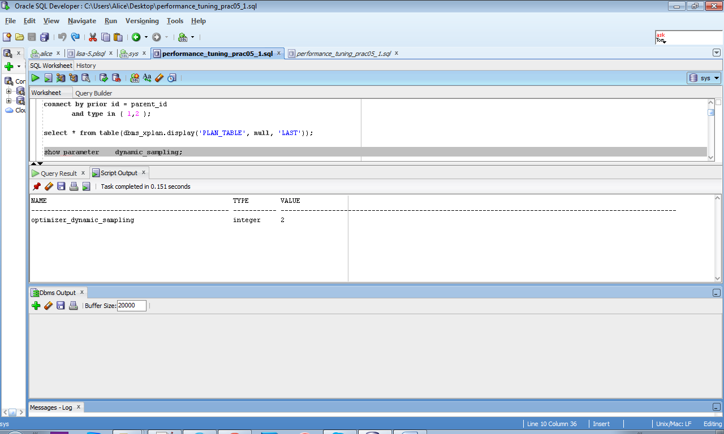Switch to the Query Builder tab
Viewport: 724px width, 434px height.
coord(93,93)
